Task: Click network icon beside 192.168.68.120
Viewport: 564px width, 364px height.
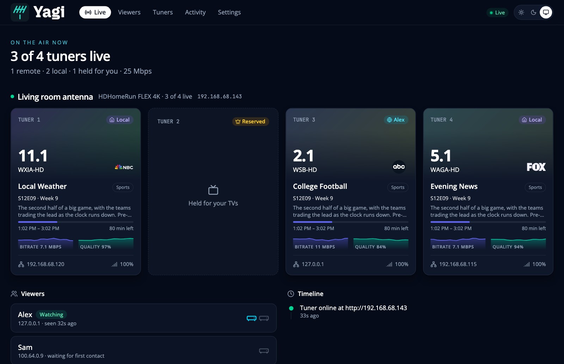Action: coord(21,264)
